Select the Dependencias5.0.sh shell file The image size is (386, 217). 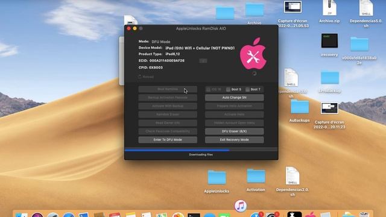(366, 8)
